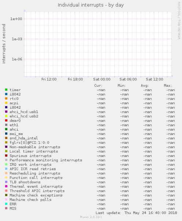The height and width of the screenshot is (221, 182).
Task: Click the cyan ERR legend swatch
Action: 6,204
